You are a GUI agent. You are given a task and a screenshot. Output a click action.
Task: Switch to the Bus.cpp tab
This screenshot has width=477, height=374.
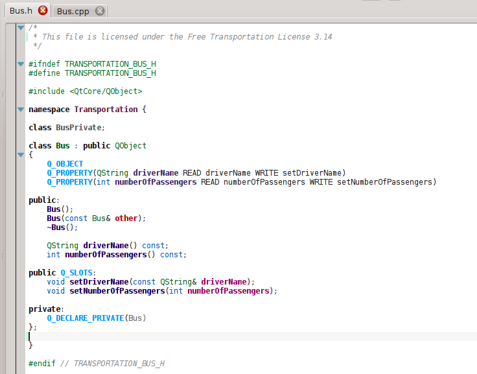(73, 11)
